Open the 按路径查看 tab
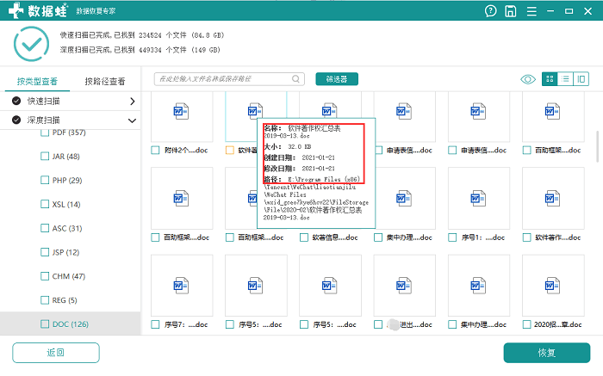Screen dimensions: 603x376 point(105,81)
